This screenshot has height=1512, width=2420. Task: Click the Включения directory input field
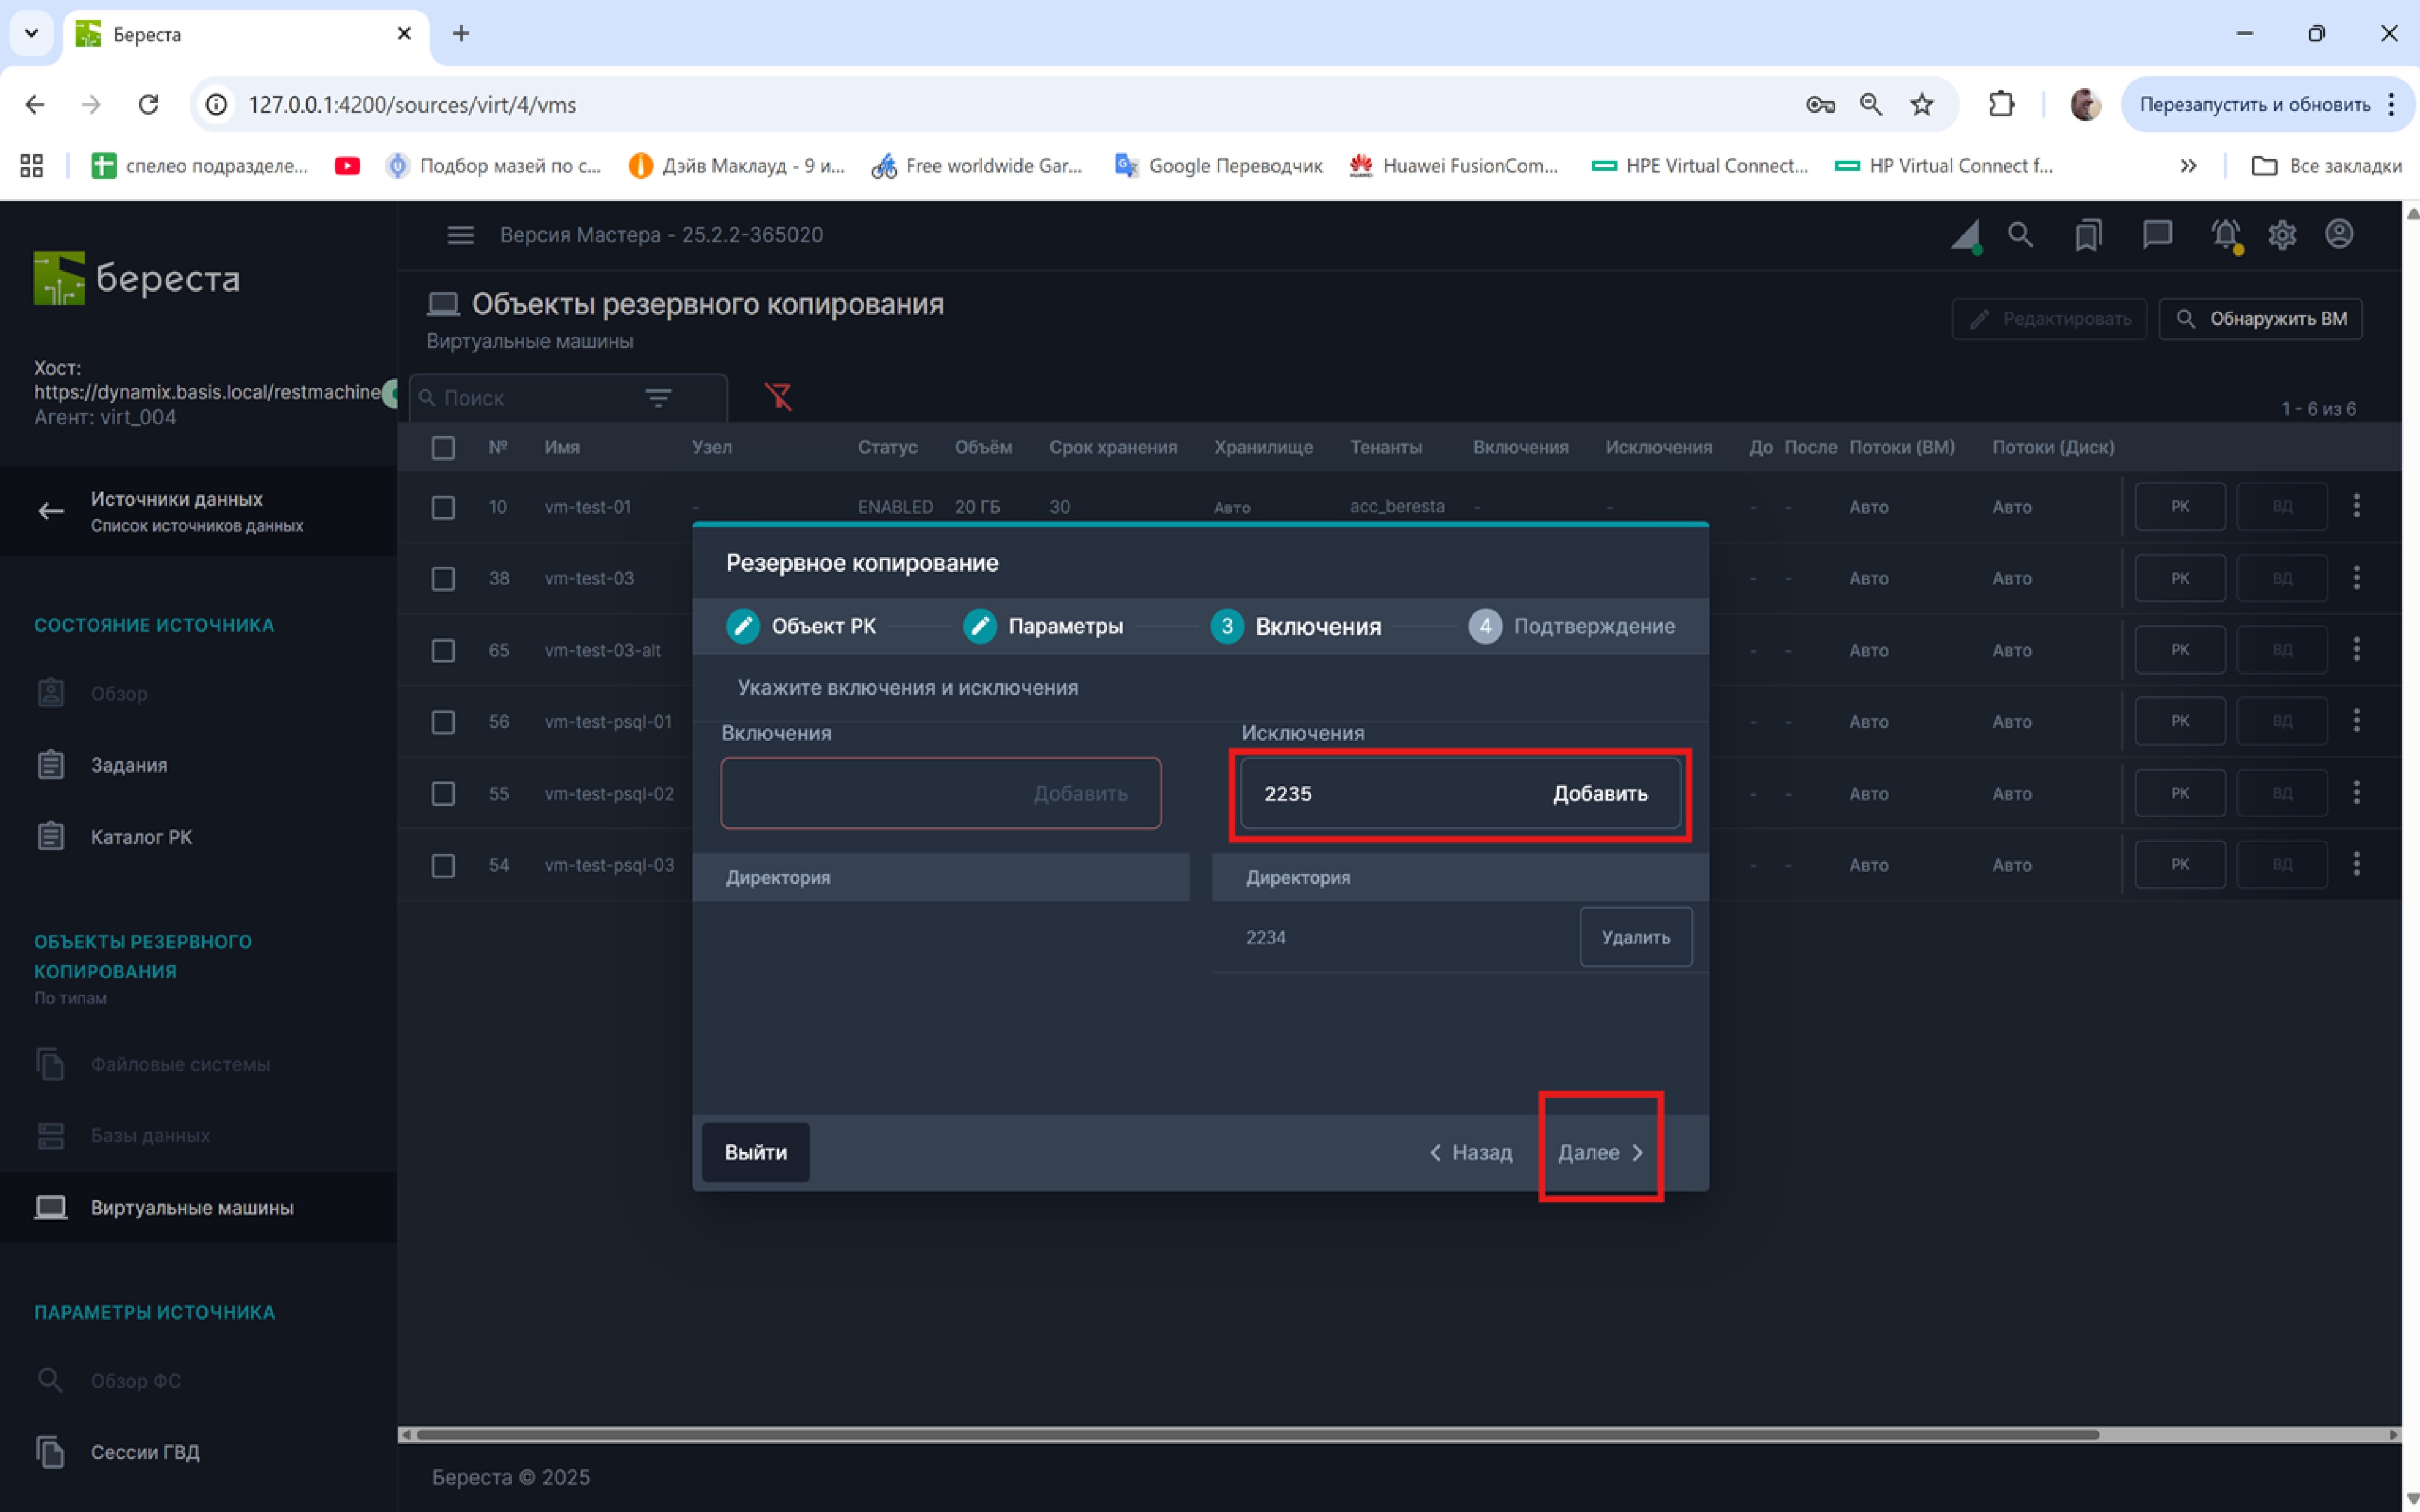coord(870,793)
